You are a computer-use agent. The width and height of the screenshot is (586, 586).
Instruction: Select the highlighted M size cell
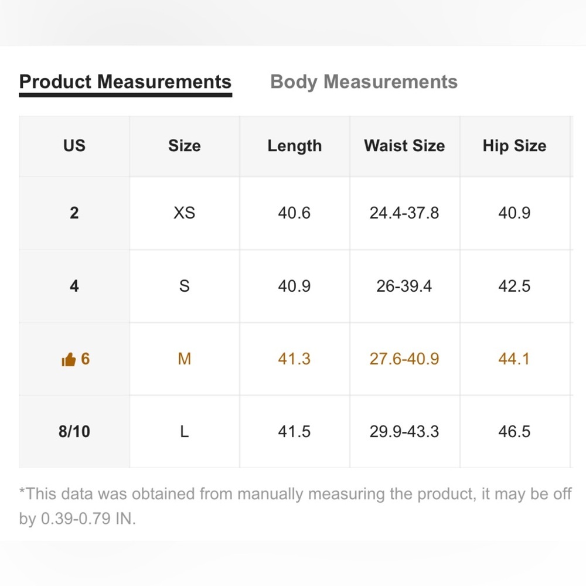tap(184, 359)
